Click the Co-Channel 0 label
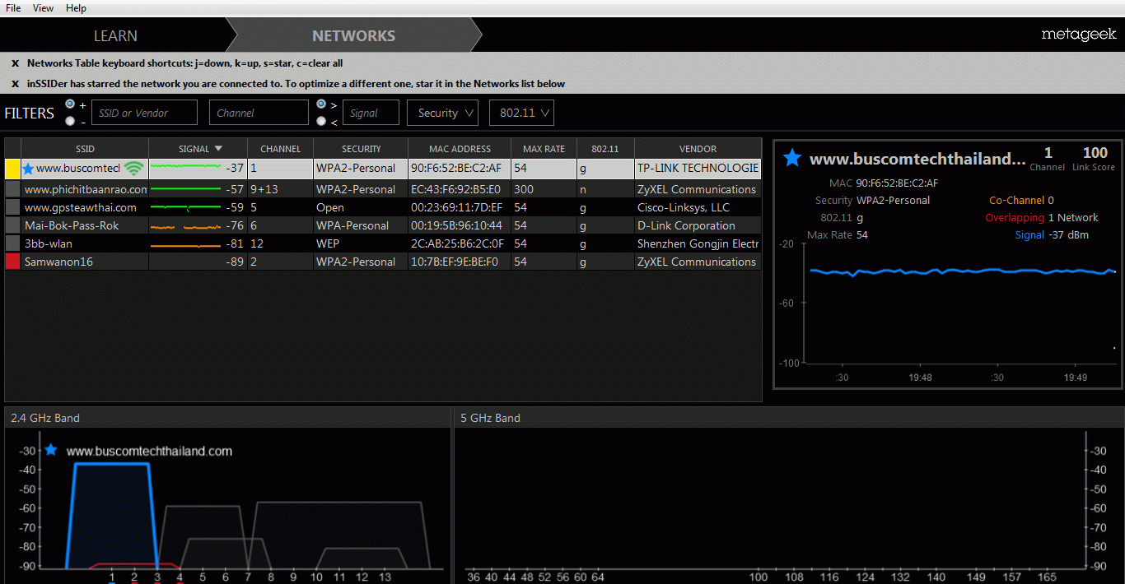The width and height of the screenshot is (1125, 584). click(1021, 200)
